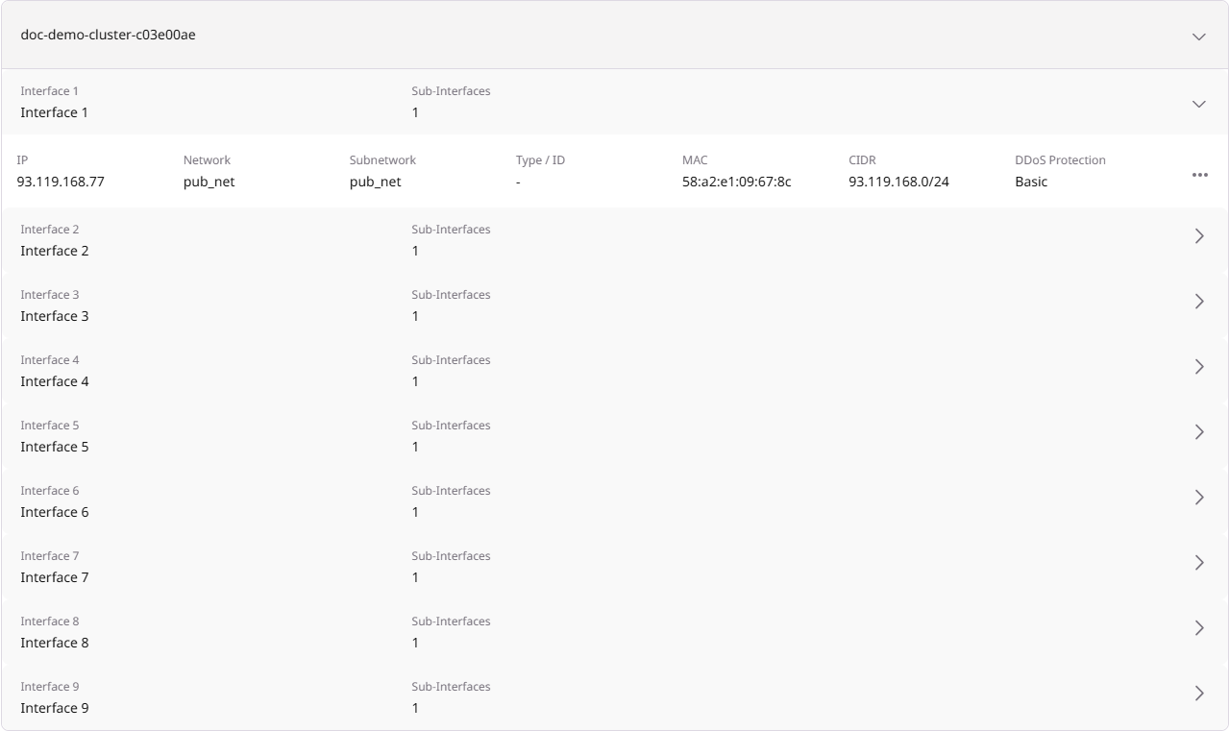This screenshot has height=731, width=1229.
Task: Expand the Interface 3 row
Action: [x=1199, y=302]
